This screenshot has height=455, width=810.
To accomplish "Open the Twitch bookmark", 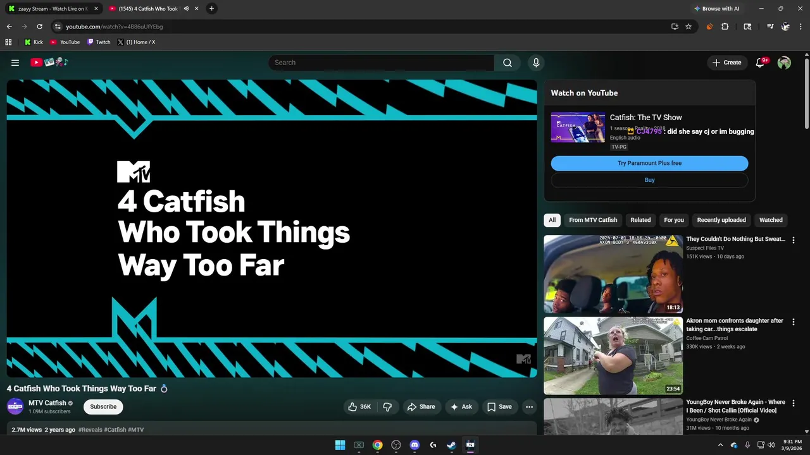I will coord(99,42).
